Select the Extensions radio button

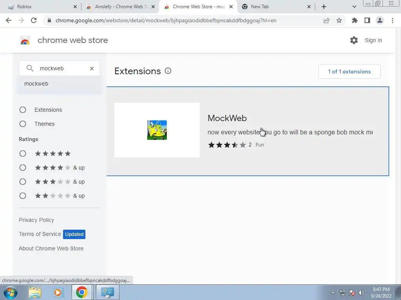(x=23, y=110)
